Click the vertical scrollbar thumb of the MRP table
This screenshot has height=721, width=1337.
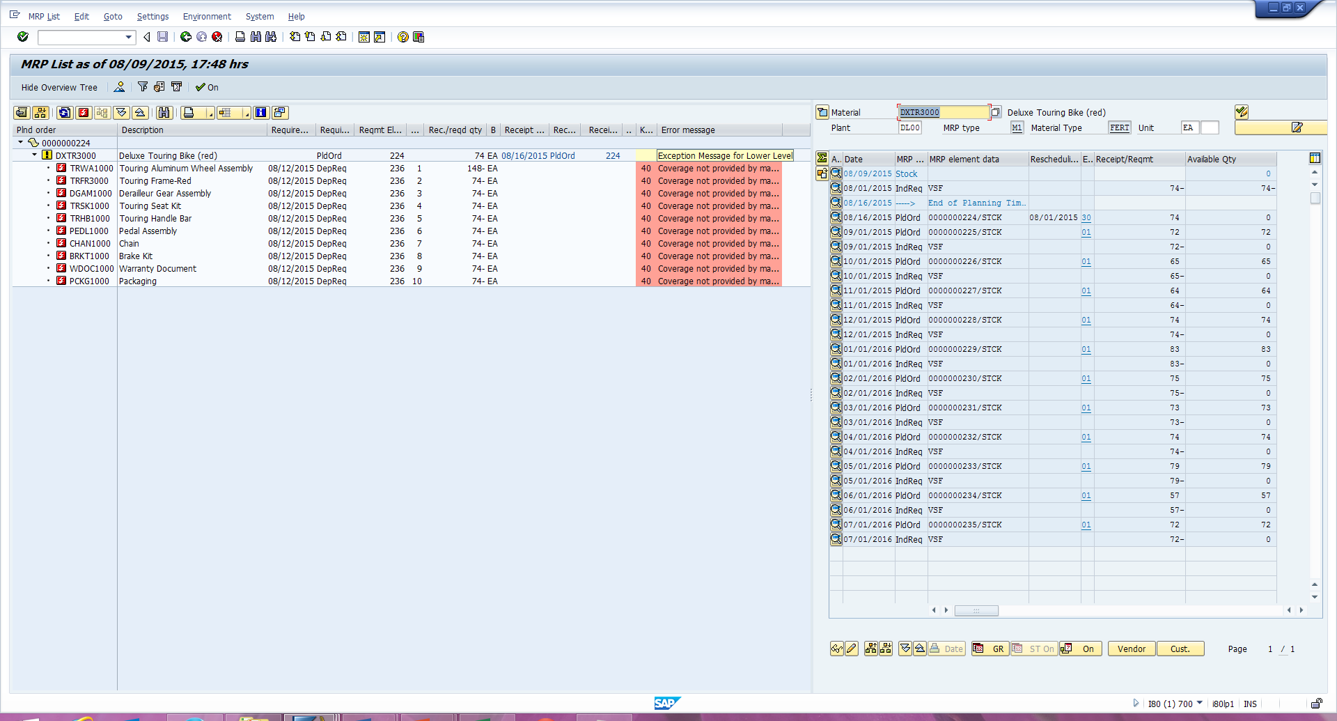(1315, 198)
